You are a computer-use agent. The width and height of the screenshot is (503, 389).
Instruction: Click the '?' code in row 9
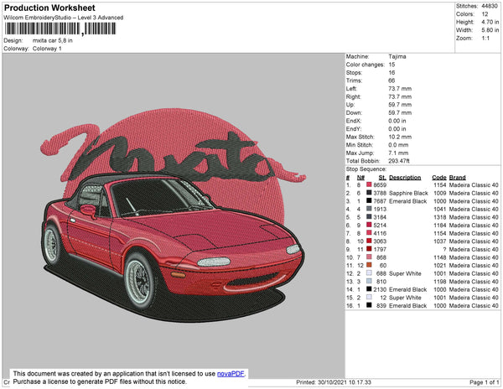(x=444, y=250)
